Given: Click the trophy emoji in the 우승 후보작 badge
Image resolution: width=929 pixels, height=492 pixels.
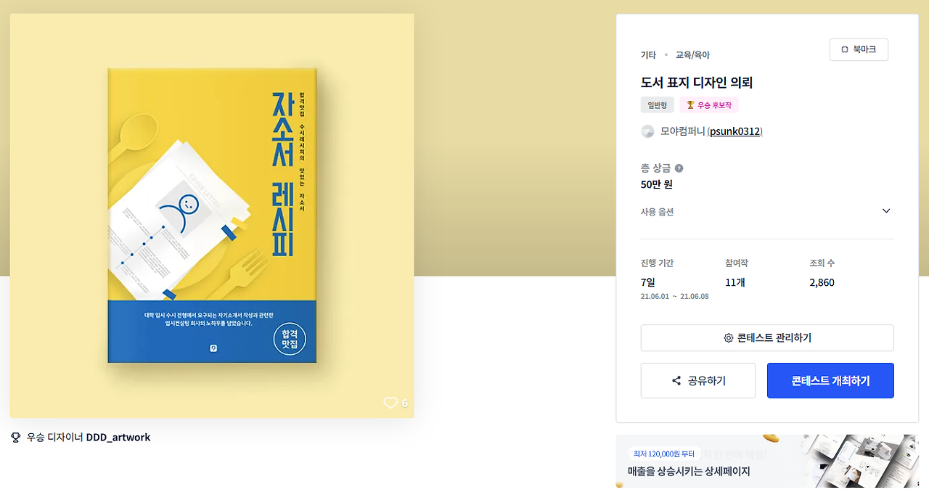Looking at the screenshot, I should pos(690,105).
